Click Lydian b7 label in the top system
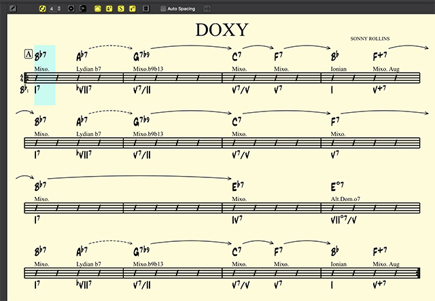 (x=88, y=69)
